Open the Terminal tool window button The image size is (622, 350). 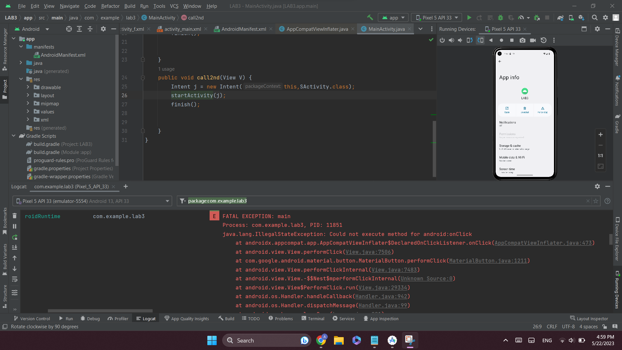point(313,319)
